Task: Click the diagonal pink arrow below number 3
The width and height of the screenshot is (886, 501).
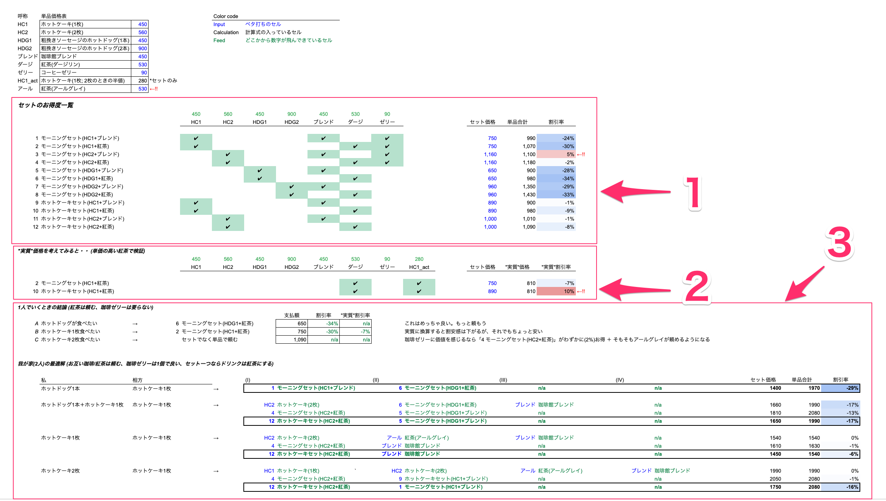Action: pos(804,284)
